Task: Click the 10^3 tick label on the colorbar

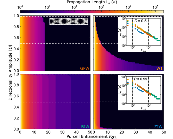Action: [x=101, y=7]
